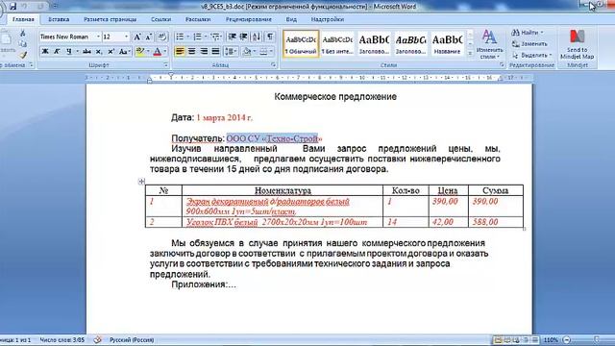Open the Вставка tab
Viewport: 615px width, 346px height.
pos(59,19)
